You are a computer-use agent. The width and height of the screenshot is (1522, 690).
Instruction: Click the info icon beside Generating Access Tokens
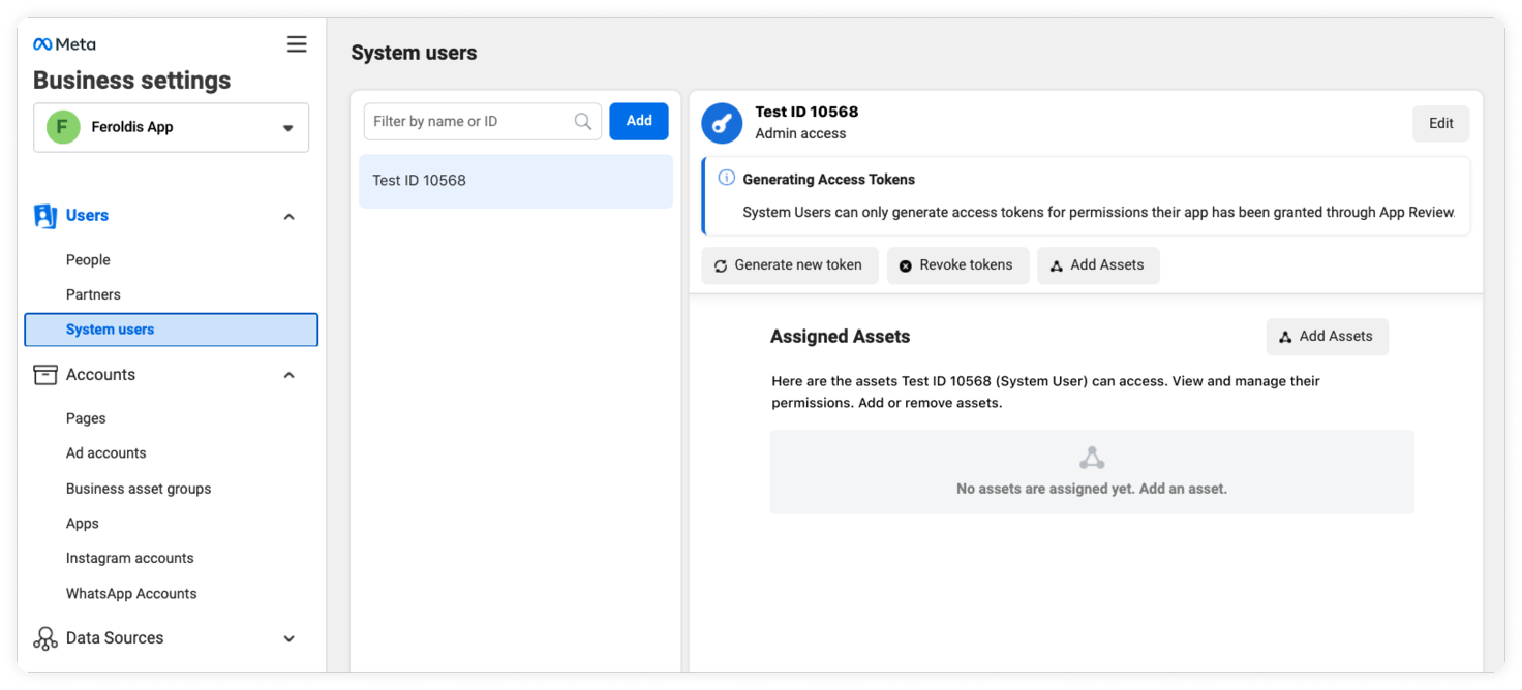pyautogui.click(x=726, y=178)
